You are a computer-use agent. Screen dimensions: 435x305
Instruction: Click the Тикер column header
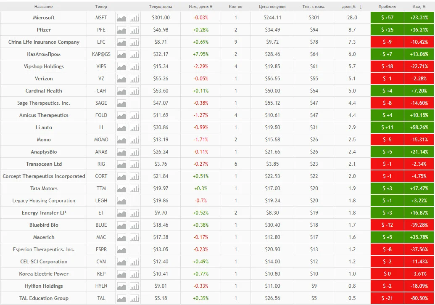point(101,7)
